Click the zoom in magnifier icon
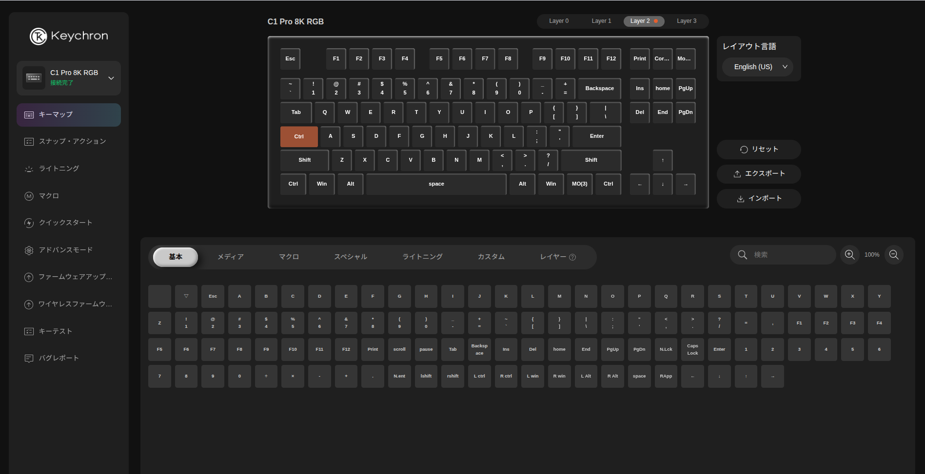 [x=849, y=255]
